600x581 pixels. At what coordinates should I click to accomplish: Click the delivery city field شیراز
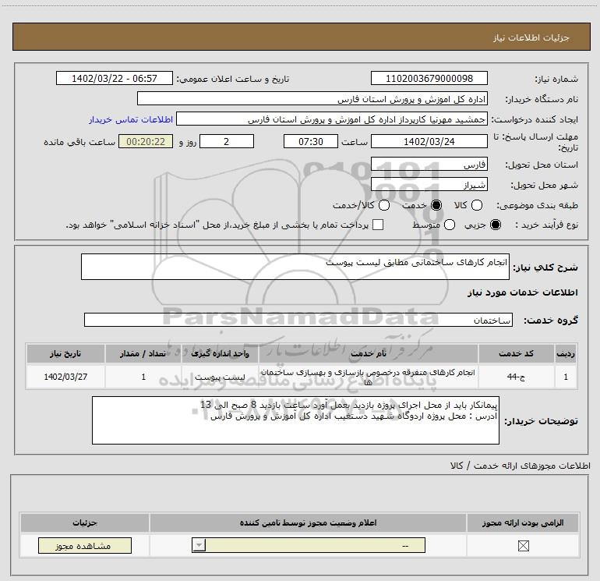[x=429, y=185]
